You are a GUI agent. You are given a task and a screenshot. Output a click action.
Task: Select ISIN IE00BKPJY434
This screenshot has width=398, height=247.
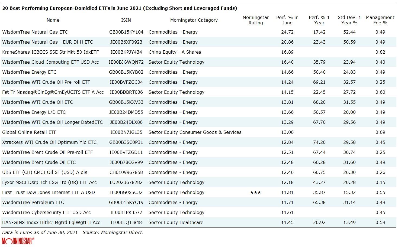point(126,52)
